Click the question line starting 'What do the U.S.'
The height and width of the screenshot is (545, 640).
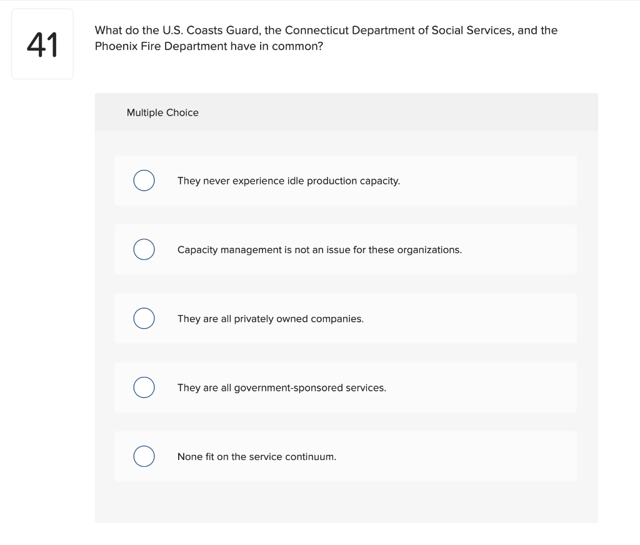pos(326,30)
